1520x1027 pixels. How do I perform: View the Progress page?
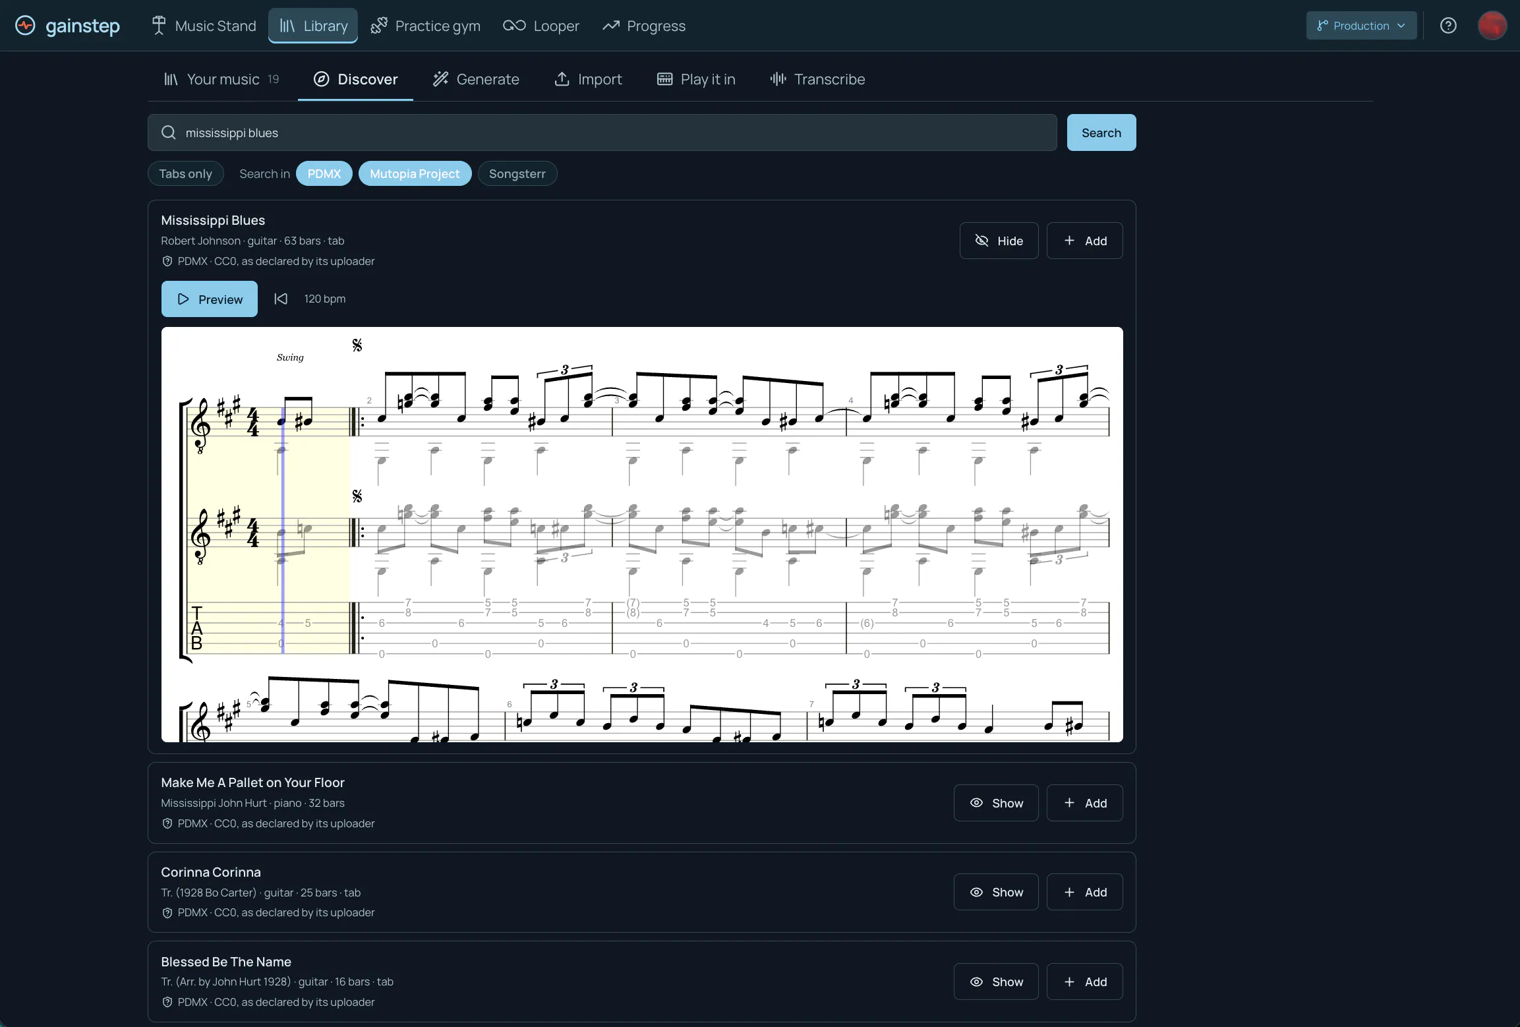[x=643, y=26]
